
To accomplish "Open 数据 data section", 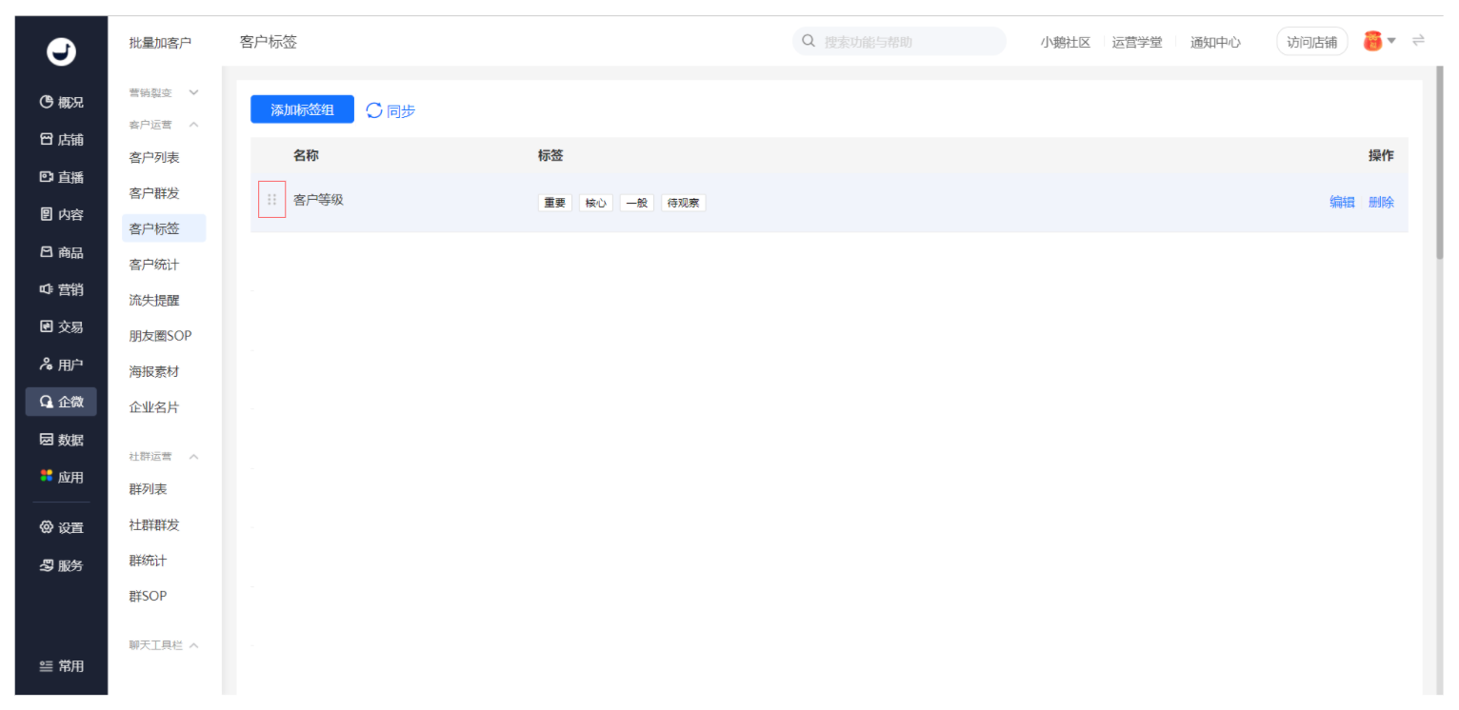I will [61, 441].
